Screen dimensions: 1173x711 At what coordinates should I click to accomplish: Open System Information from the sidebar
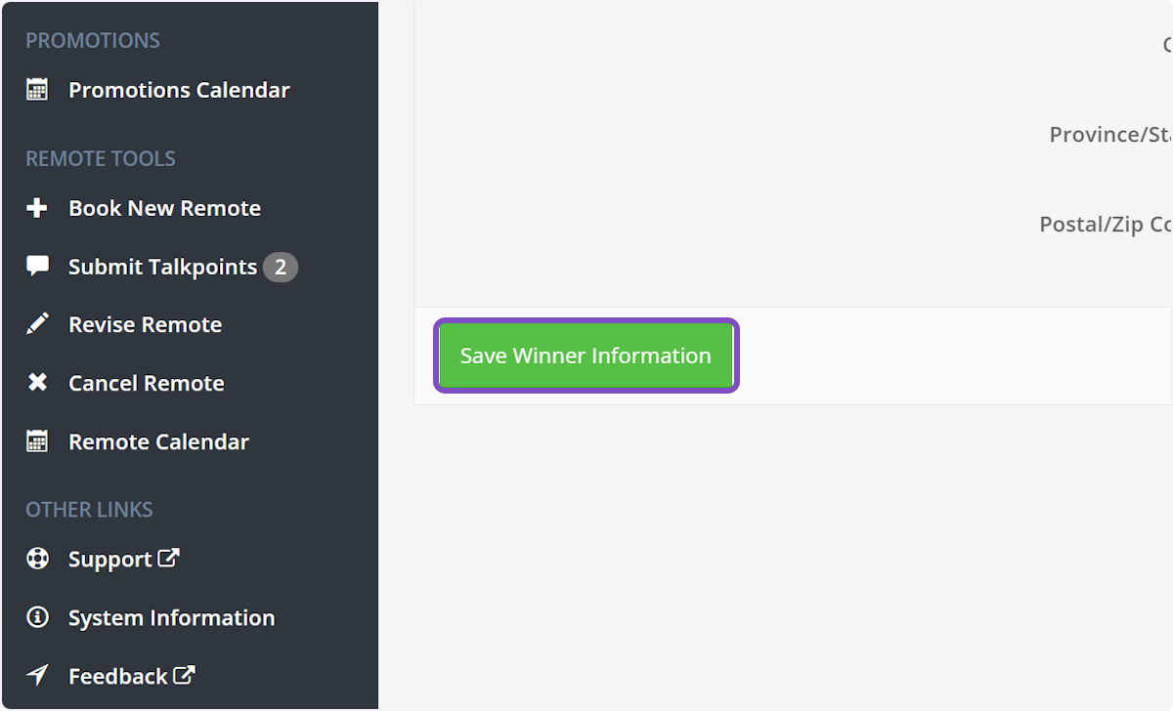click(170, 617)
